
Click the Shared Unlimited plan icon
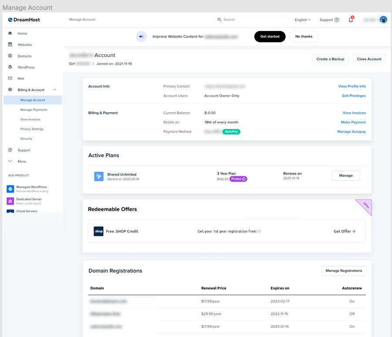click(x=99, y=176)
